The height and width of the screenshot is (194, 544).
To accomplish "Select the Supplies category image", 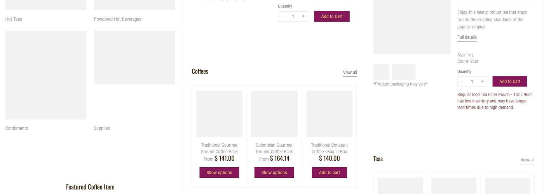I will pos(134,57).
